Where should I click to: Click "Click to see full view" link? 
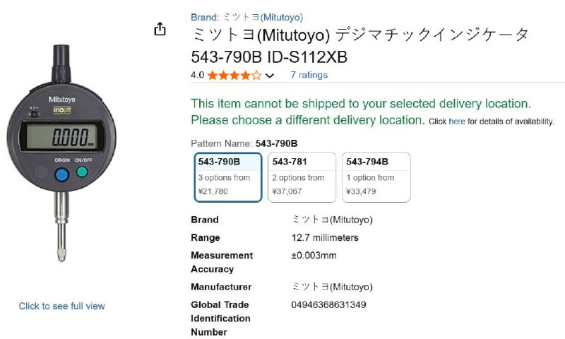[61, 306]
